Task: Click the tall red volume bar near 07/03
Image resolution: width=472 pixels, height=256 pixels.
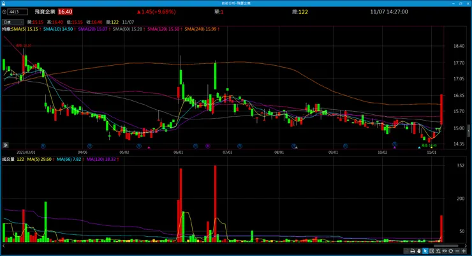Action: tap(215, 204)
